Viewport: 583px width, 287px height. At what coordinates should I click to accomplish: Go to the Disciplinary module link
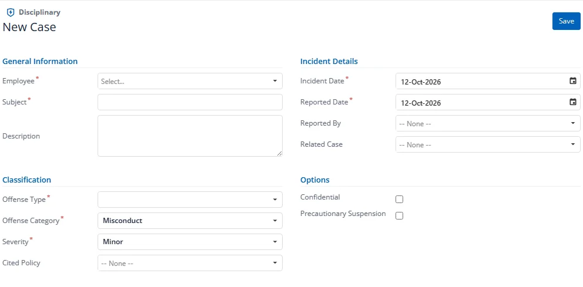click(39, 12)
